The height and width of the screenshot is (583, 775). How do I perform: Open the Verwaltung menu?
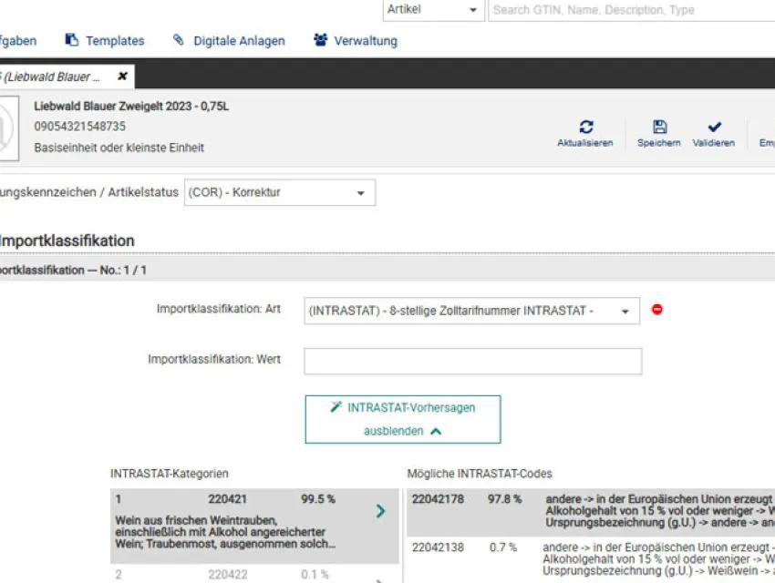click(x=362, y=40)
